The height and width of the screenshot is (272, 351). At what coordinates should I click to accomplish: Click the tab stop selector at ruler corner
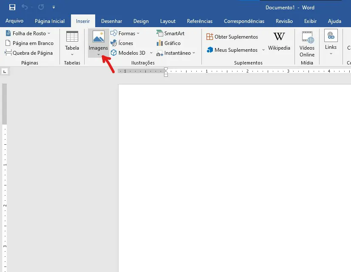click(x=5, y=72)
